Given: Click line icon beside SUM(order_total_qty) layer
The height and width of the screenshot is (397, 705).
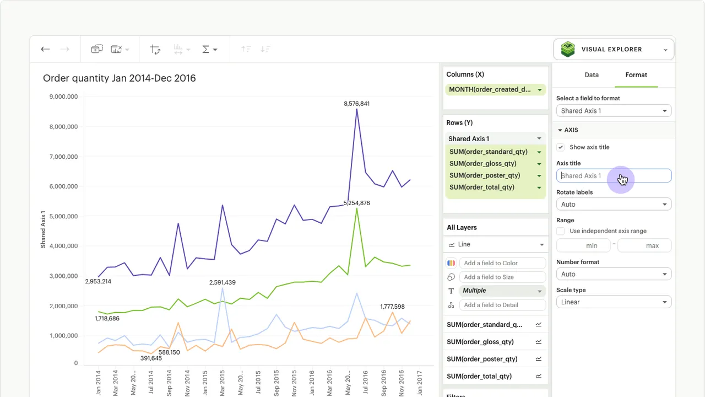Looking at the screenshot, I should tap(539, 376).
